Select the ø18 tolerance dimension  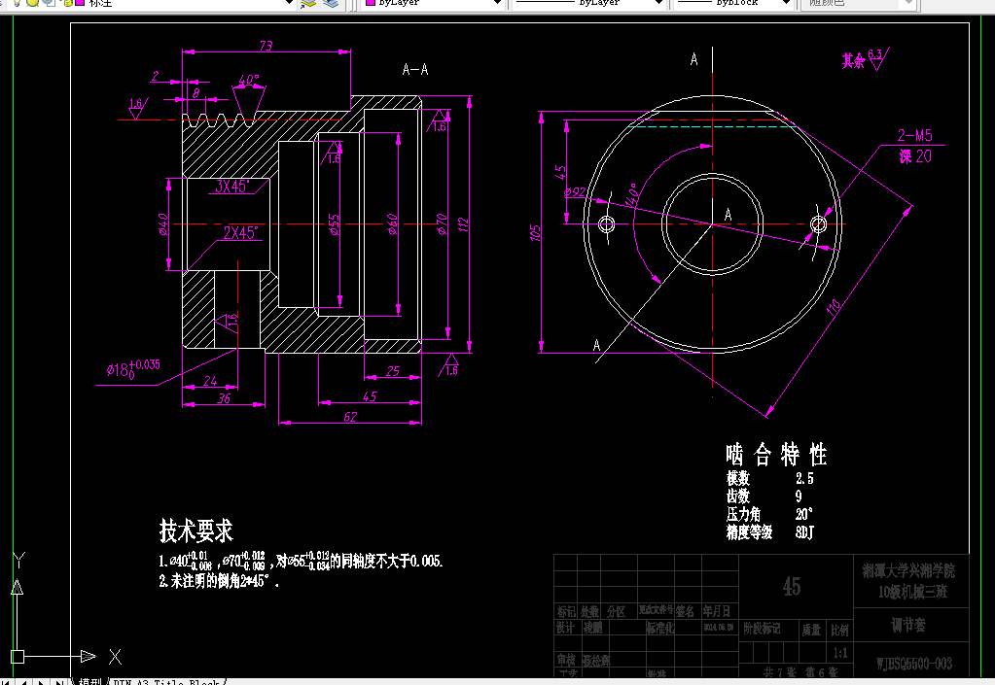pyautogui.click(x=133, y=368)
